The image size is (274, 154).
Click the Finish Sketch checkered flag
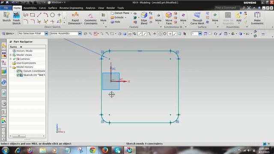pyautogui.click(x=16, y=15)
